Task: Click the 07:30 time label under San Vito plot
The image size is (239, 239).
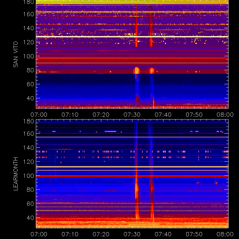Action: click(132, 115)
